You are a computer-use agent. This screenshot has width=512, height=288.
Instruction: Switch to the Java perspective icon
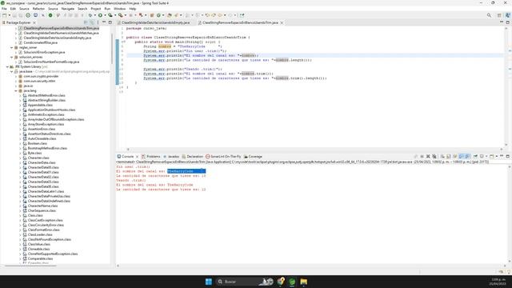[x=508, y=15]
